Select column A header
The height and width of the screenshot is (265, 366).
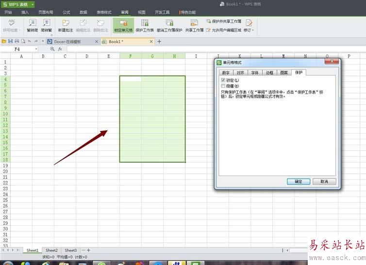(21, 56)
